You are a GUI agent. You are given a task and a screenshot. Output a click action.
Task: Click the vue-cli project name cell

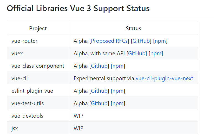pyautogui.click(x=19, y=78)
